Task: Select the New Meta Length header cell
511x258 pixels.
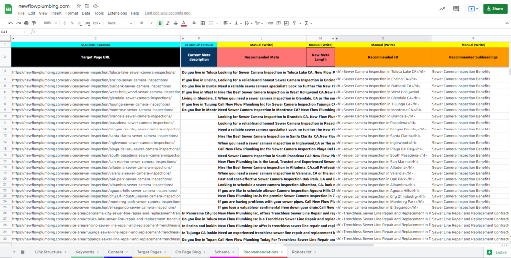Action: pos(321,57)
